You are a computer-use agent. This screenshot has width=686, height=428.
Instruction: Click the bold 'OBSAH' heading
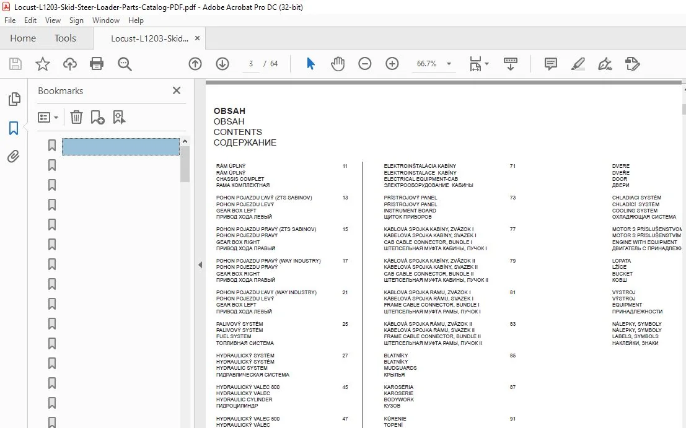[229, 111]
